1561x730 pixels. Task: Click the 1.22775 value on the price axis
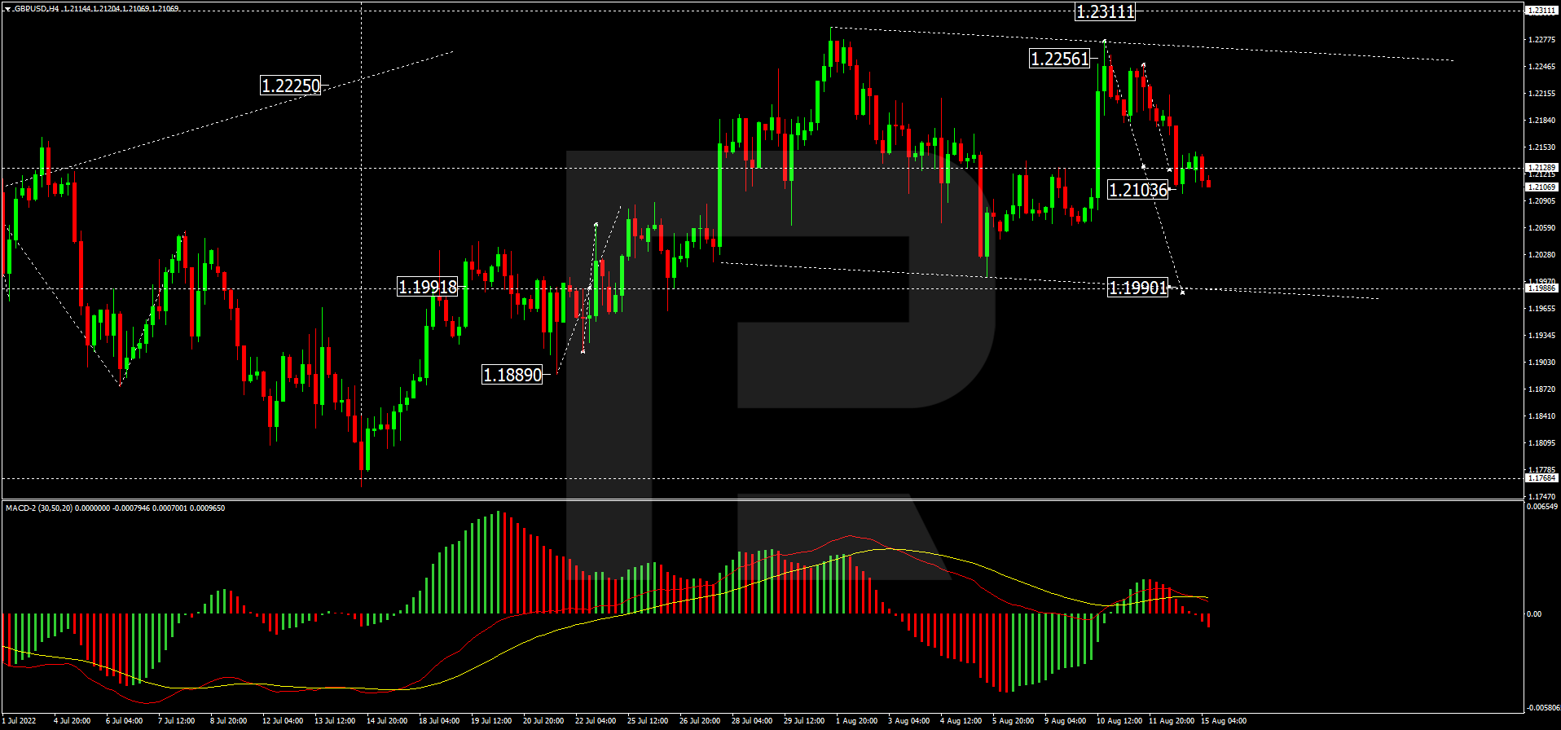point(1542,40)
